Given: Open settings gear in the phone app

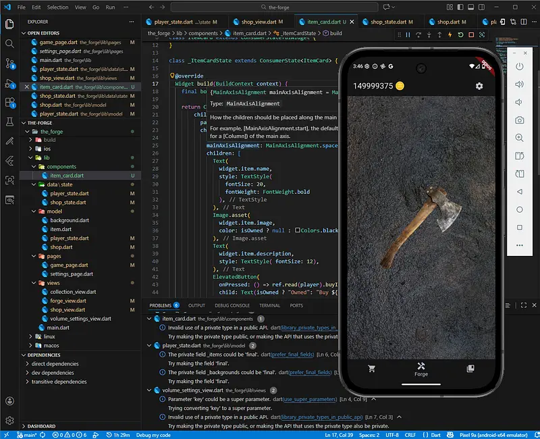Looking at the screenshot, I should click(479, 86).
